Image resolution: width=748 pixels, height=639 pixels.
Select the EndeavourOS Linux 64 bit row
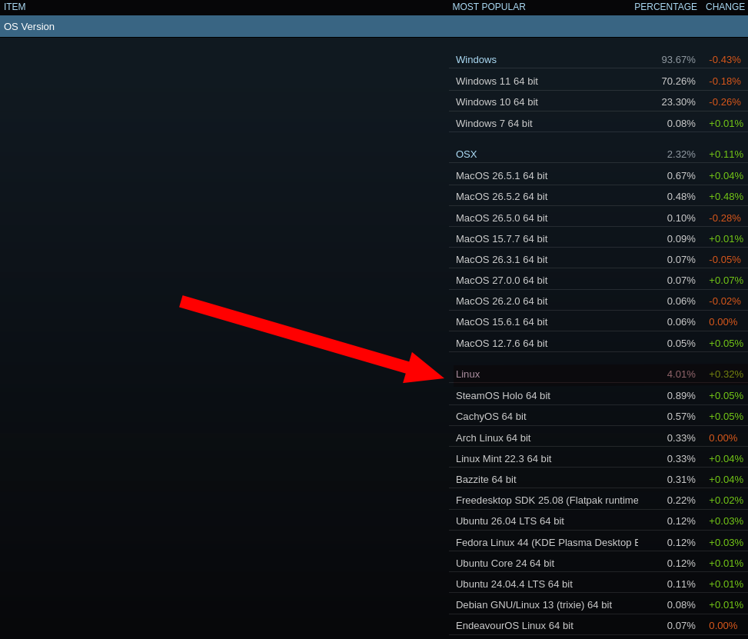click(598, 626)
